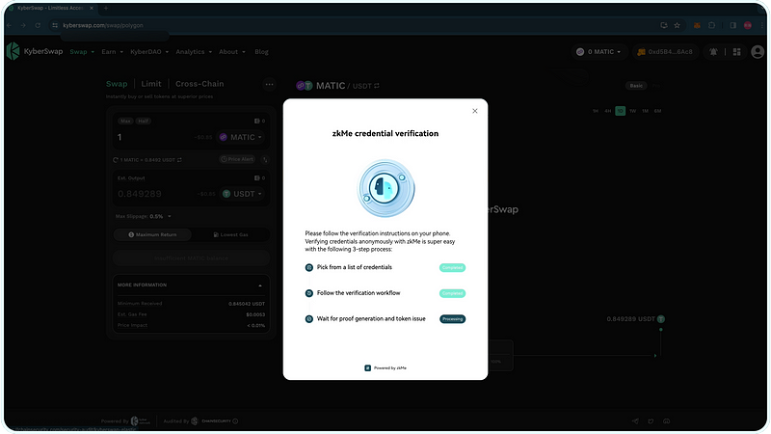Open a new browser tab
Screen dimensions: 771x434
coord(106,8)
